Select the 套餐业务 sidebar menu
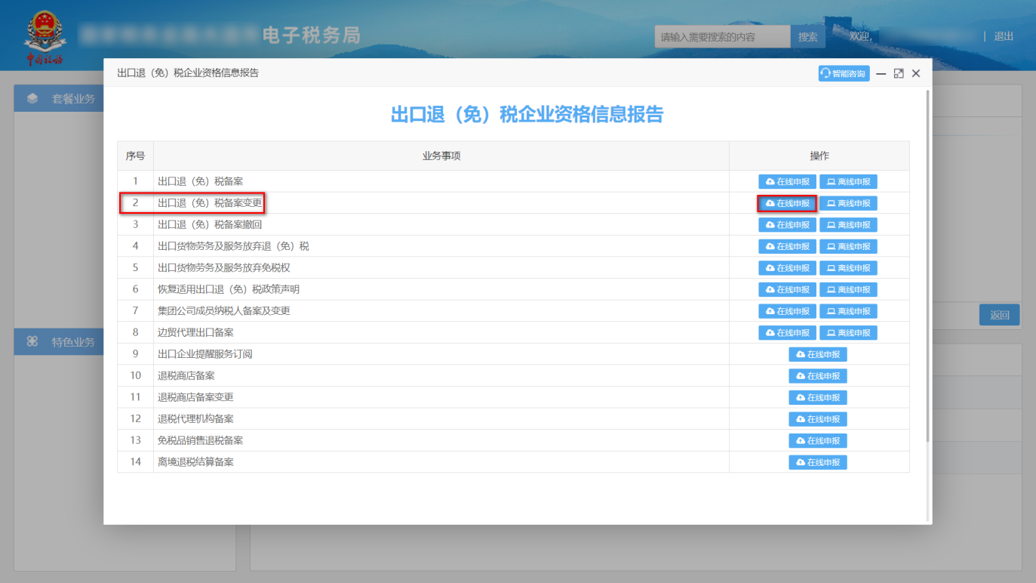The height and width of the screenshot is (583, 1036). click(x=66, y=98)
